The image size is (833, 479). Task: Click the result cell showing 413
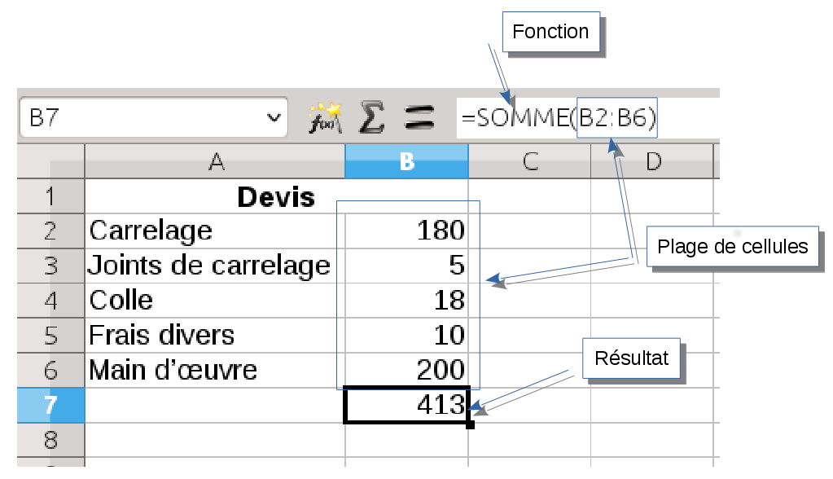click(407, 405)
